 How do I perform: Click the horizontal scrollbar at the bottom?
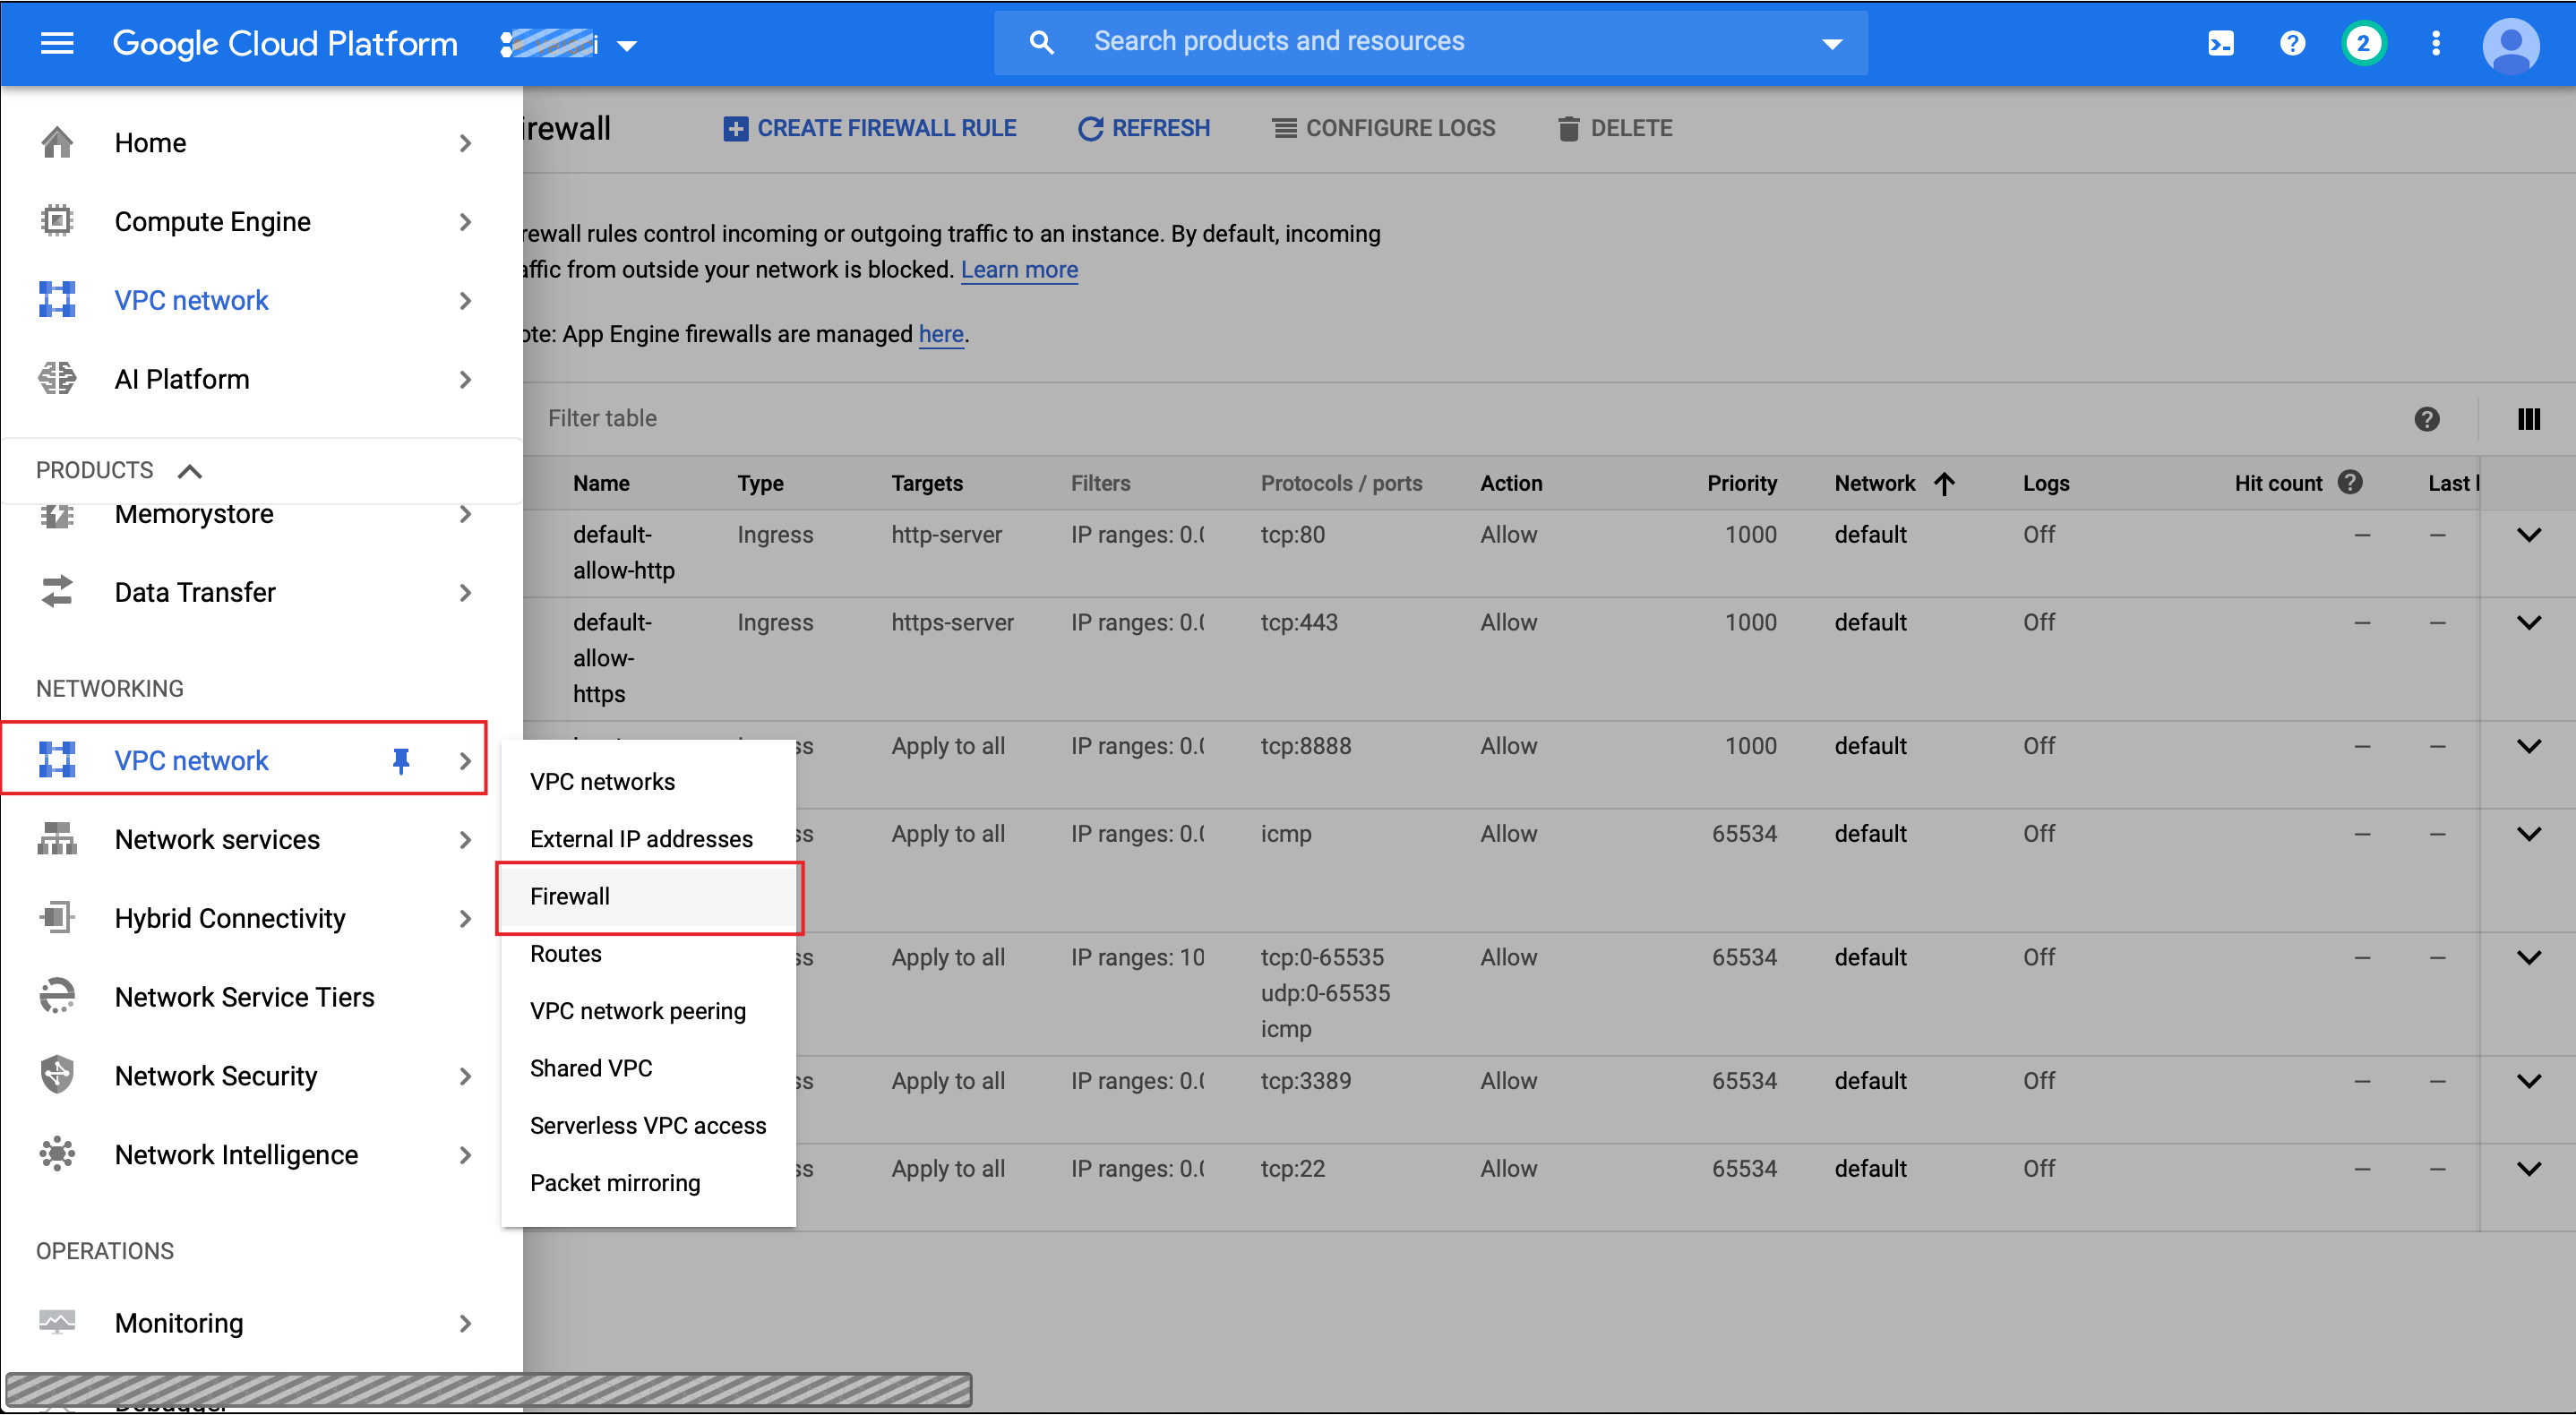click(x=488, y=1389)
